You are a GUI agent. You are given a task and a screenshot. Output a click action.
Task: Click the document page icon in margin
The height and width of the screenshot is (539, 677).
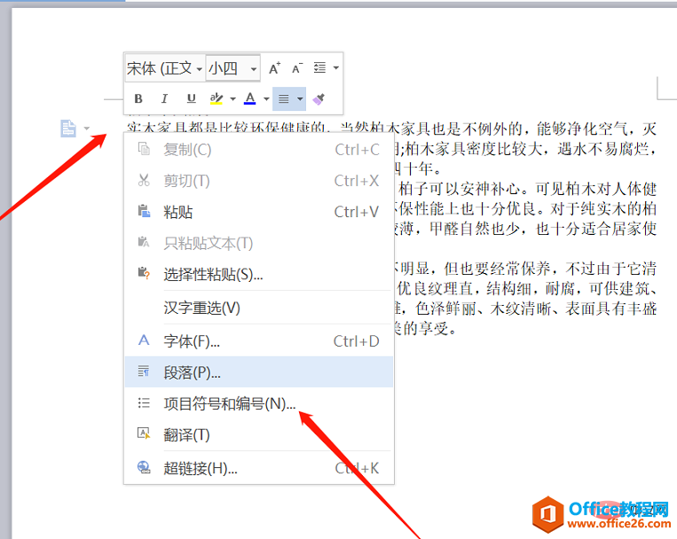(x=68, y=129)
